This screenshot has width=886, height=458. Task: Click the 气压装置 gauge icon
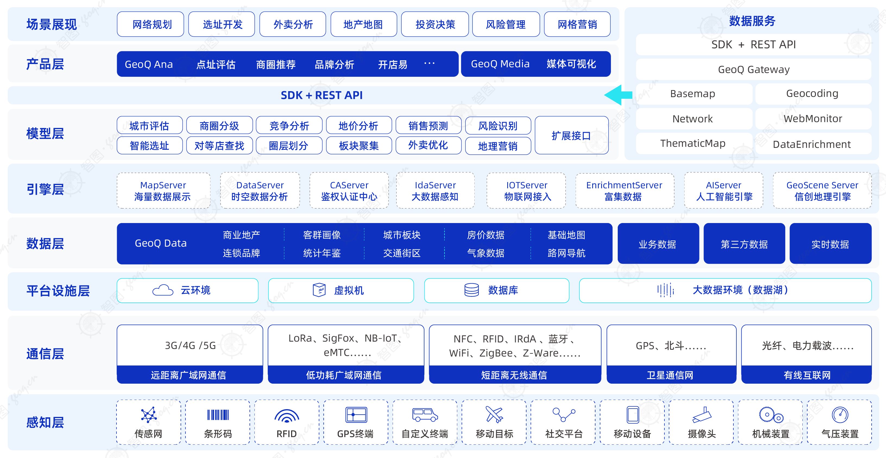840,415
